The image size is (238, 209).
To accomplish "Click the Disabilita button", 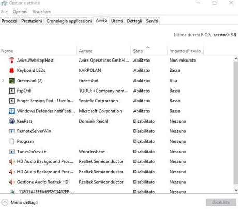I will (x=221, y=202).
